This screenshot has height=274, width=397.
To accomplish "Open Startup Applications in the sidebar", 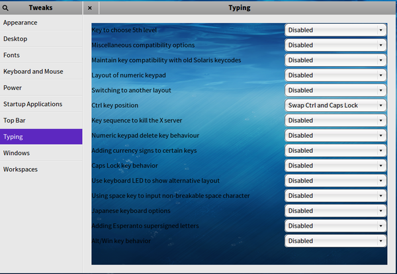I will [x=41, y=104].
